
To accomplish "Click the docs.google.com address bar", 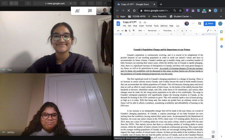I will coord(157,10).
